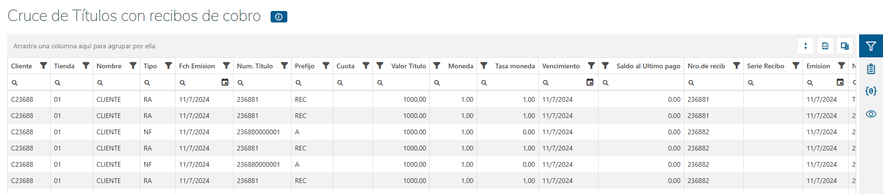The height and width of the screenshot is (194, 883).
Task: Click the Num. Titulo search field
Action: 265,83
